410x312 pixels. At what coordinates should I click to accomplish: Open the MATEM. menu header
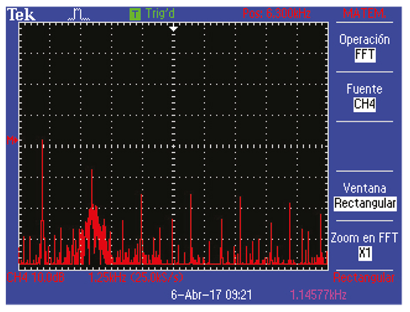tap(364, 14)
